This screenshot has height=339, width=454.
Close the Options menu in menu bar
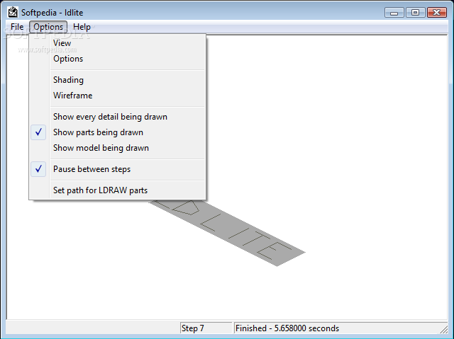[48, 27]
